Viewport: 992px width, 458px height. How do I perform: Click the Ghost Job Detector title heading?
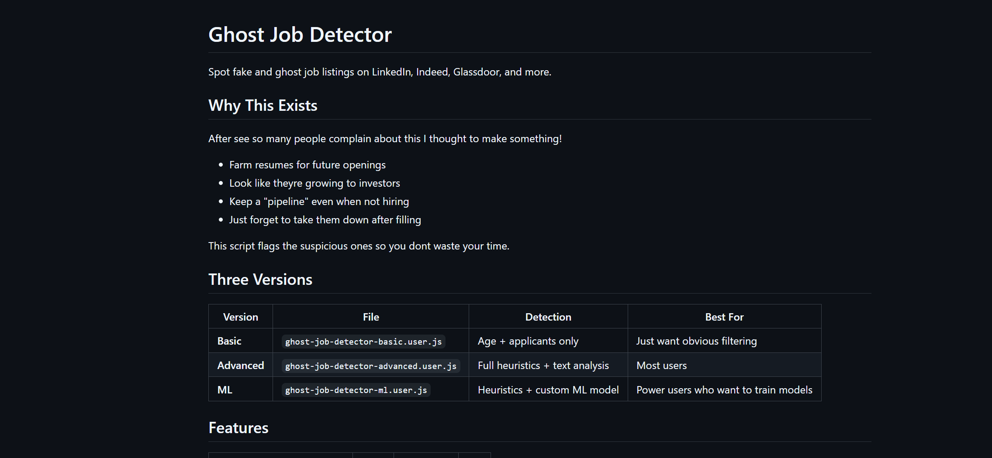click(x=300, y=35)
